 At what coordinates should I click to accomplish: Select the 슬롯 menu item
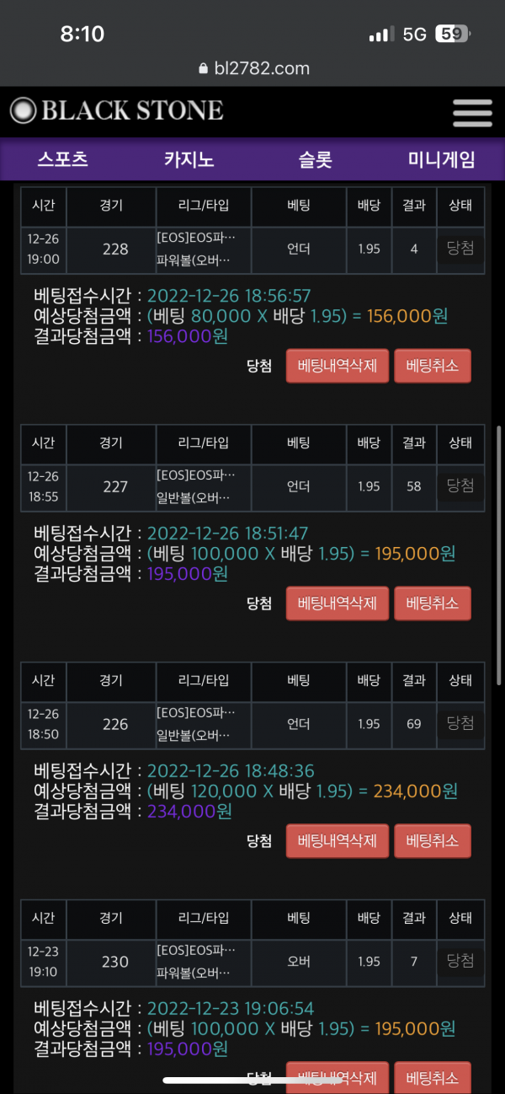pyautogui.click(x=316, y=159)
